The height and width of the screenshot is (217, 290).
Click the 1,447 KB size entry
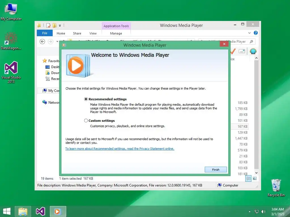[x=241, y=138]
